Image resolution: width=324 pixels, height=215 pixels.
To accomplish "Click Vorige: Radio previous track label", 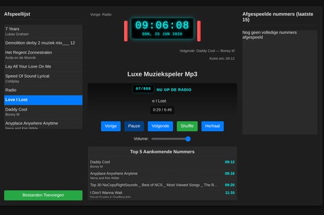I will click(x=100, y=15).
